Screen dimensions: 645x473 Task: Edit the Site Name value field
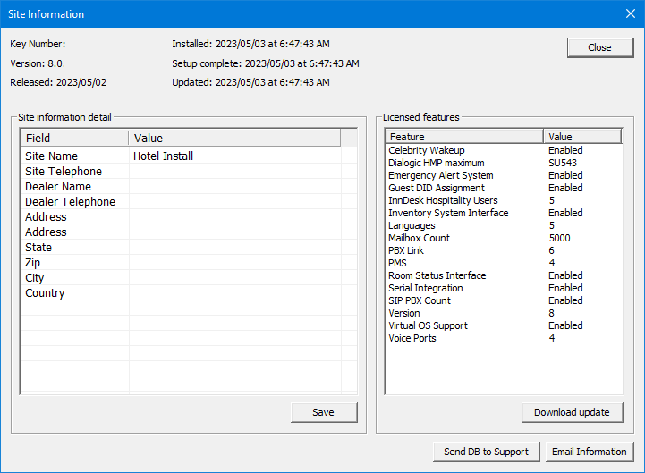click(234, 156)
